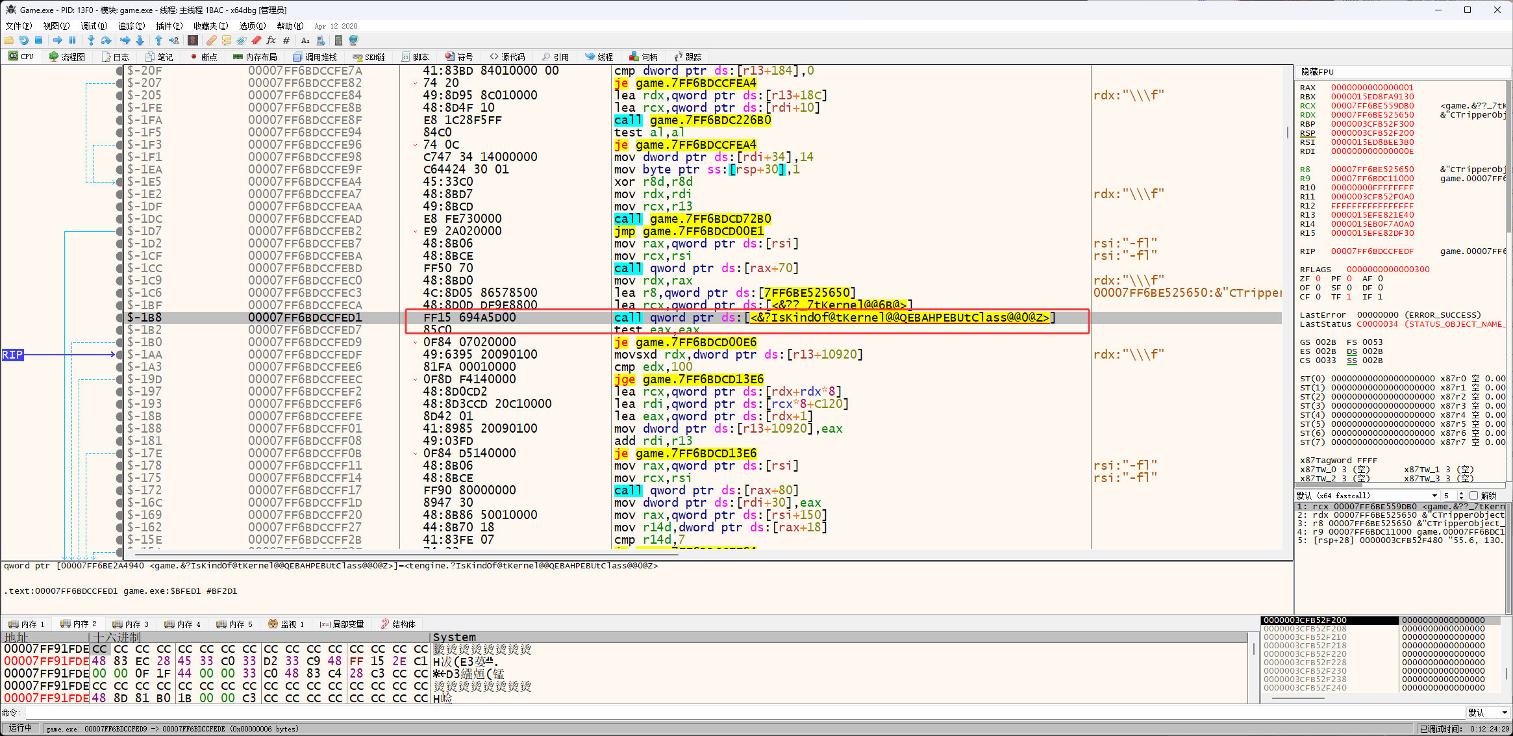Open the 调试(D) debug menu
Image resolution: width=1513 pixels, height=736 pixels.
pyautogui.click(x=94, y=26)
